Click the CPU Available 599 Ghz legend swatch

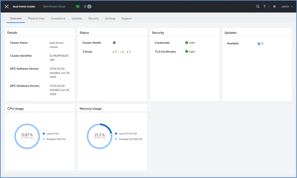[x=44, y=139]
